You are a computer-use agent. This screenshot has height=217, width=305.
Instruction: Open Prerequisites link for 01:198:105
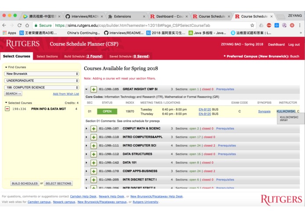click(x=225, y=89)
